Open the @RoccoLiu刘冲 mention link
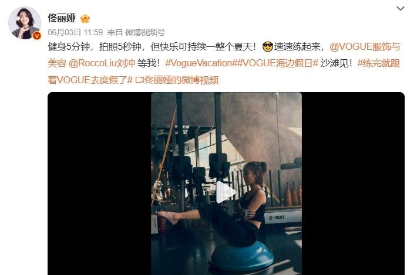The height and width of the screenshot is (275, 417). click(102, 63)
